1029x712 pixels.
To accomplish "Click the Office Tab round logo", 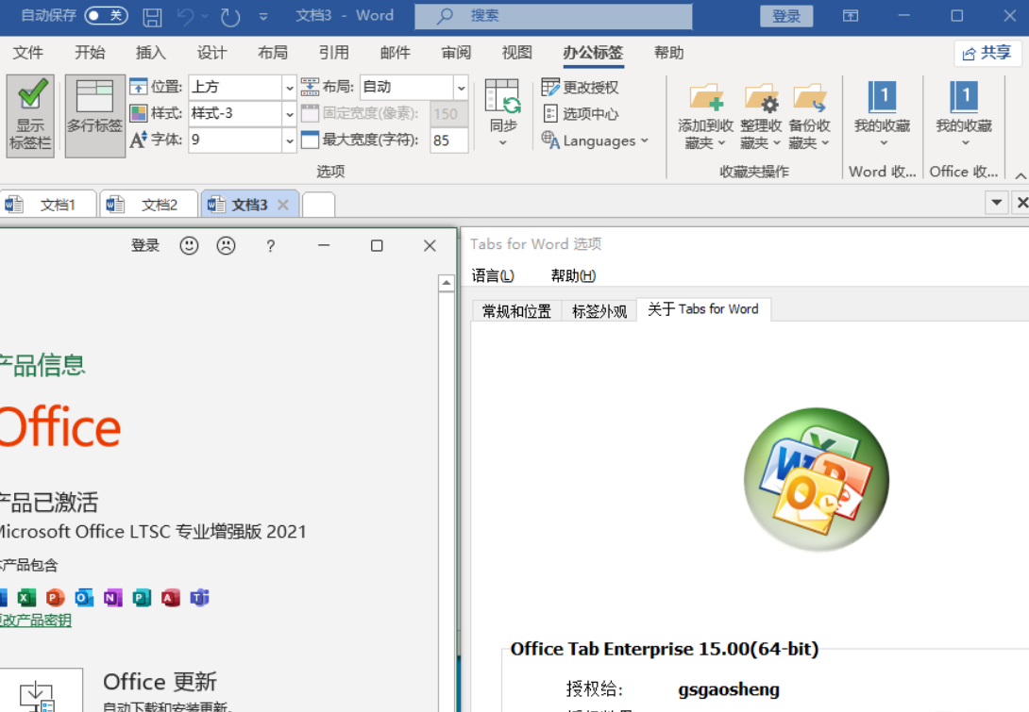I will click(x=817, y=479).
